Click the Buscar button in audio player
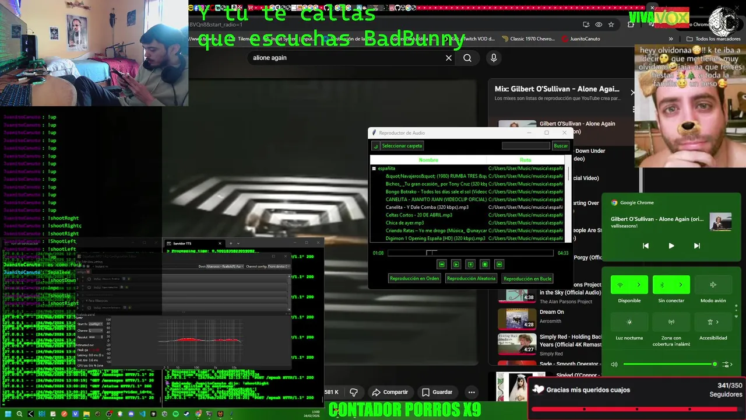Image resolution: width=746 pixels, height=420 pixels. point(561,146)
